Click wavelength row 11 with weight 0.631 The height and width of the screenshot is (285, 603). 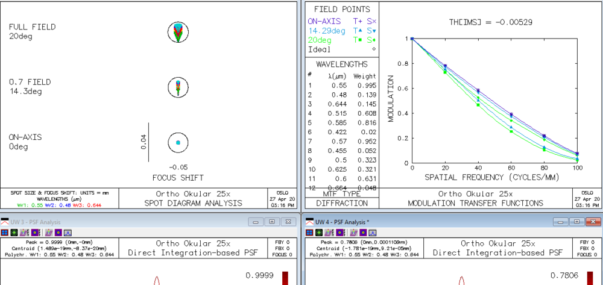pos(342,178)
